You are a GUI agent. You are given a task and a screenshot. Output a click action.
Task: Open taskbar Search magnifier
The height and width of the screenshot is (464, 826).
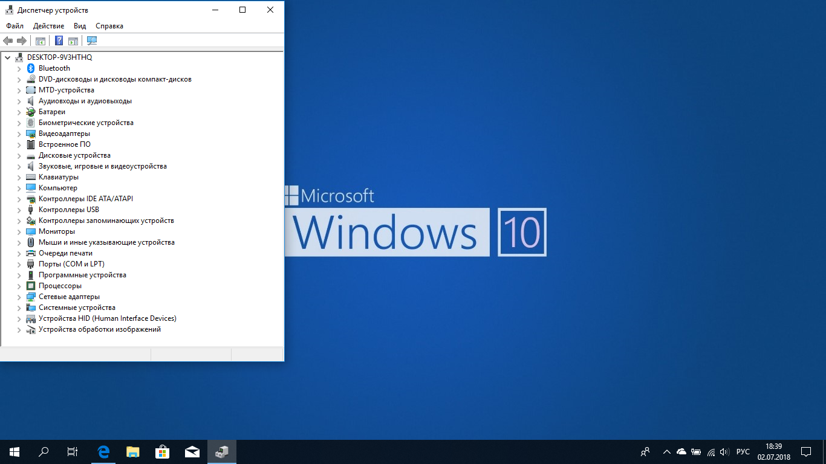[x=44, y=452]
